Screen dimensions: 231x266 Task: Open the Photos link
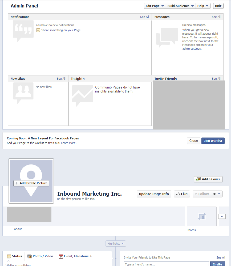pyautogui.click(x=191, y=230)
